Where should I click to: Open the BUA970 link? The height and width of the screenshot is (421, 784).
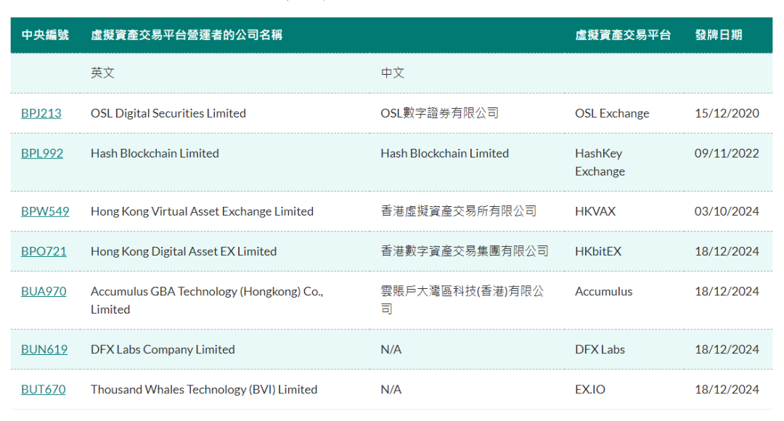pos(44,291)
